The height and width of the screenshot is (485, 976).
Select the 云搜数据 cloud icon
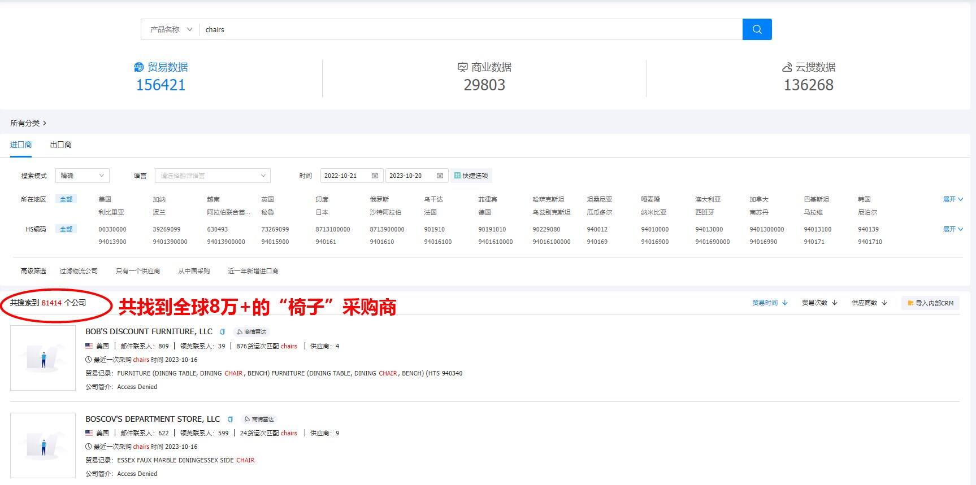(x=787, y=67)
